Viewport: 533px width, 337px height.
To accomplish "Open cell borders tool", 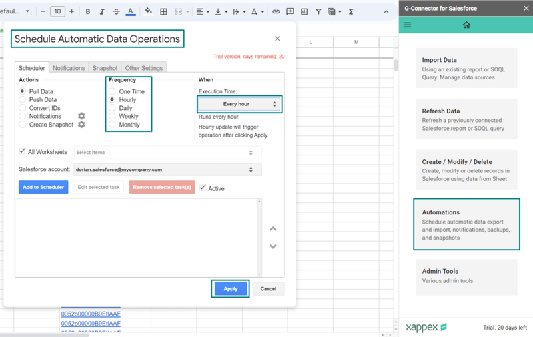I will (x=163, y=11).
